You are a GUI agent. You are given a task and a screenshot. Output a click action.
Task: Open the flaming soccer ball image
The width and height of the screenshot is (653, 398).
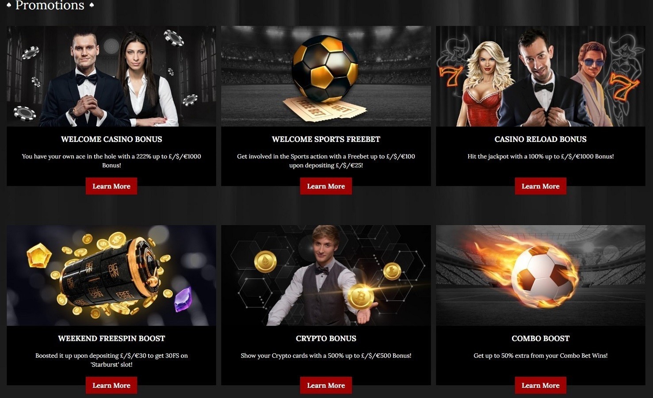540,276
